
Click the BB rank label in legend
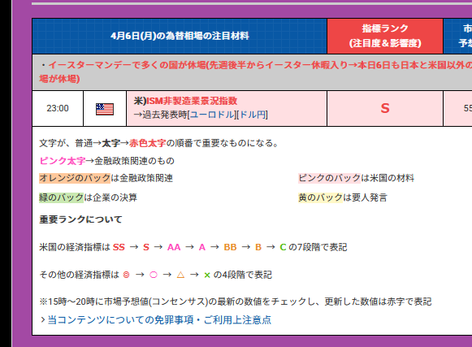pyautogui.click(x=230, y=247)
